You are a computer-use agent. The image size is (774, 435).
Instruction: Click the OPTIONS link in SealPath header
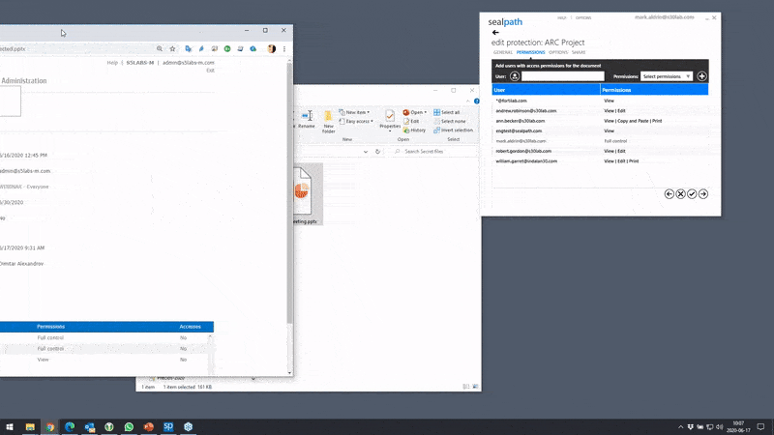tap(583, 17)
